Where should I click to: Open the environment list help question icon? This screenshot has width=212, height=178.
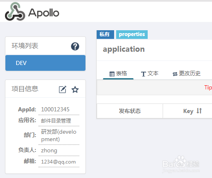(75, 46)
